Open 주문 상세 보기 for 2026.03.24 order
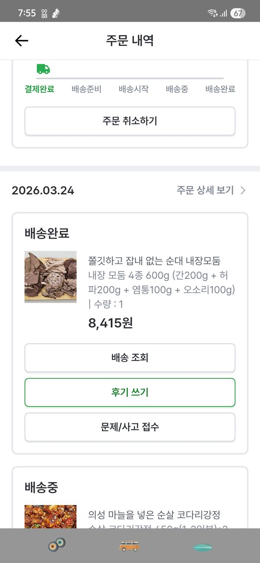This screenshot has height=563, width=260. pos(205,191)
